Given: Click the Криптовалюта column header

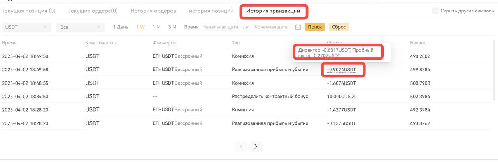Looking at the screenshot, I should point(101,43).
